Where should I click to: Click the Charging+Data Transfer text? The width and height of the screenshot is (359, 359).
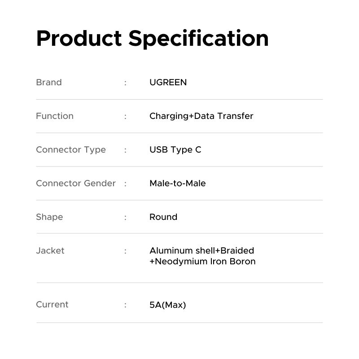pos(201,116)
